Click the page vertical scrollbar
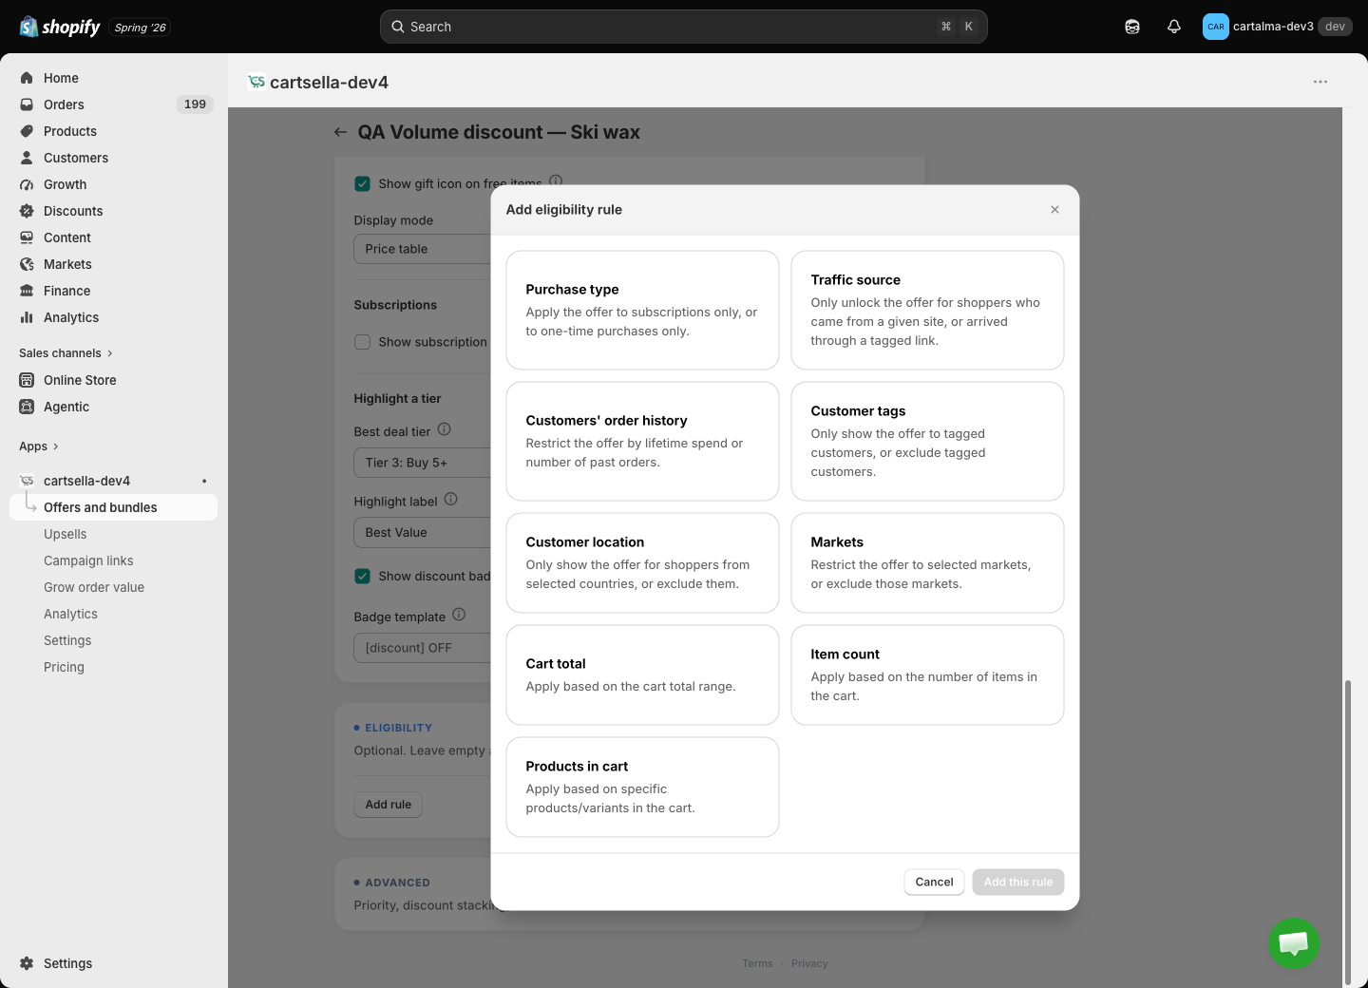Viewport: 1368px width, 988px height. point(1347,832)
